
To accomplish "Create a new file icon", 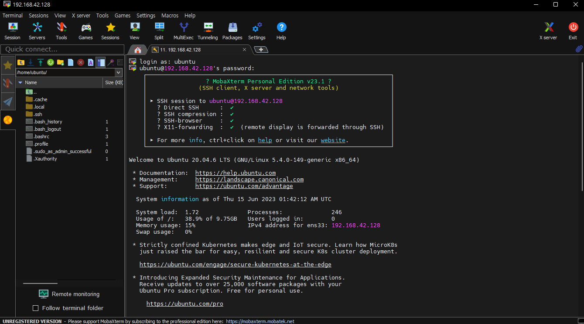I will (71, 62).
